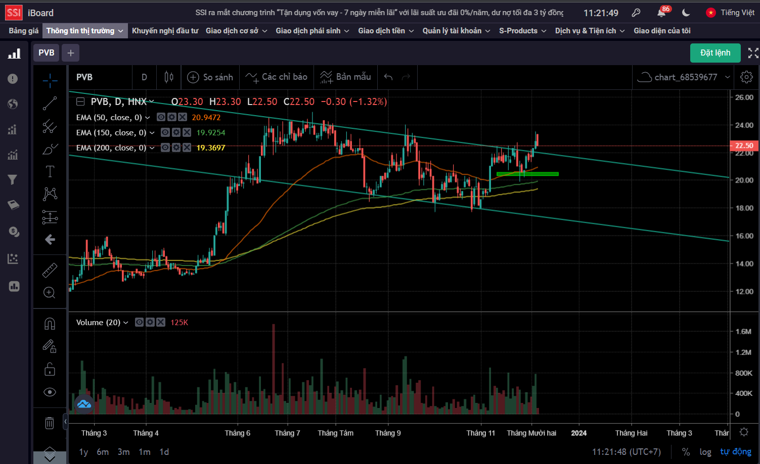Expand the S-Products menu
The image size is (760, 464).
click(x=523, y=31)
